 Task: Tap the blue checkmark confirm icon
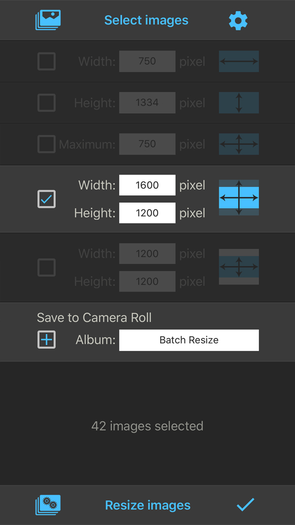click(246, 505)
